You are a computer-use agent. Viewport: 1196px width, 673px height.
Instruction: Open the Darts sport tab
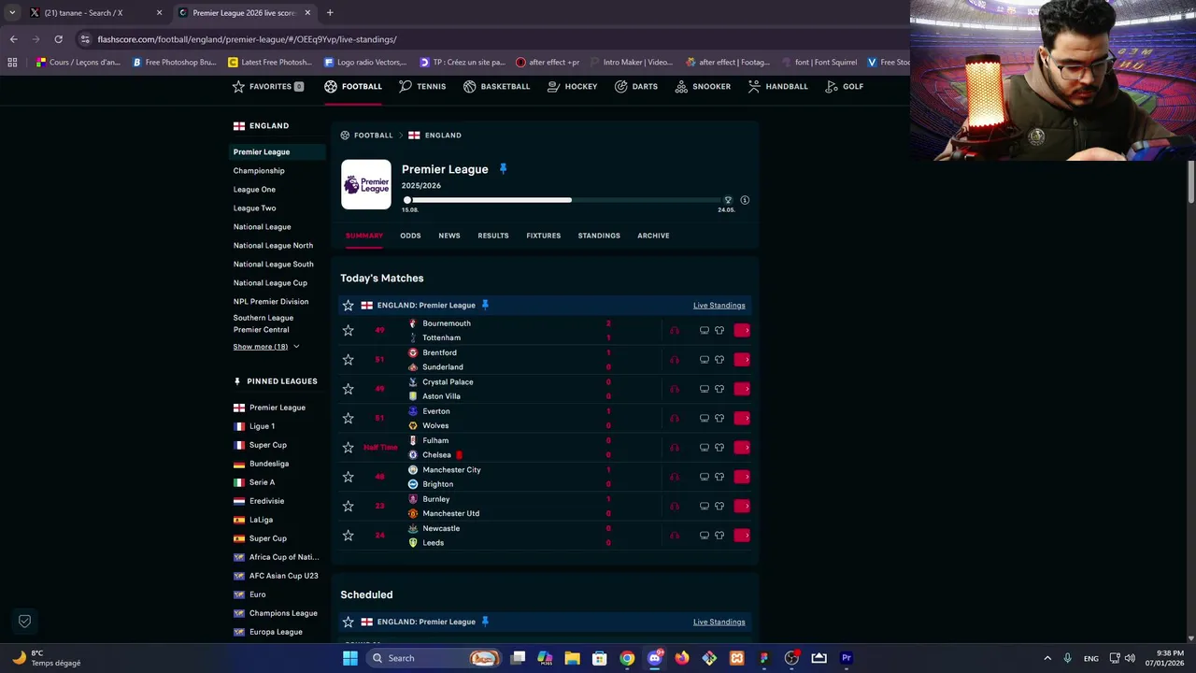[635, 86]
